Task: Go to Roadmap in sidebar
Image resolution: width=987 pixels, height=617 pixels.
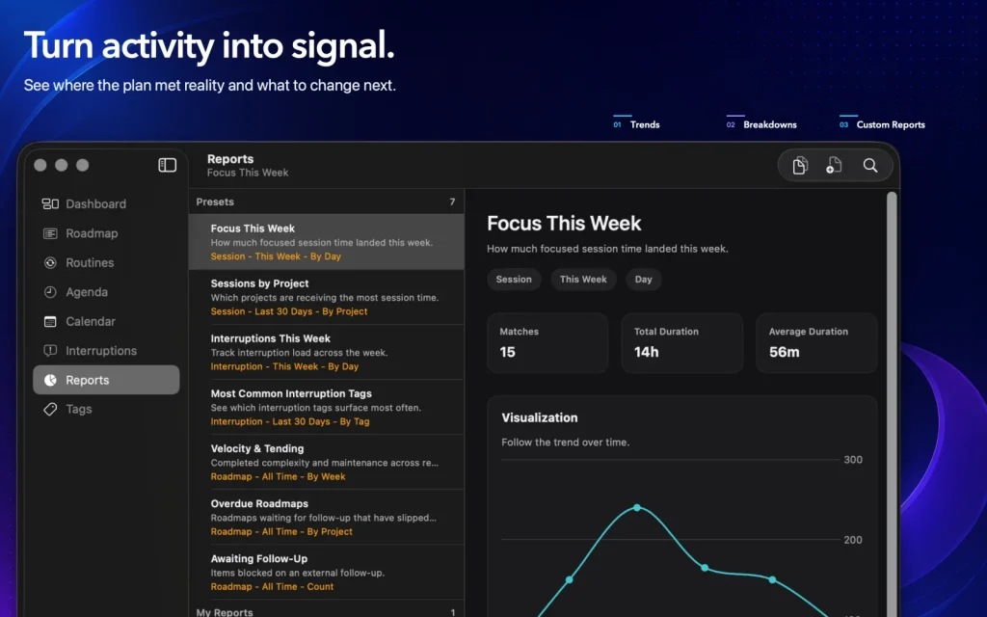Action: 106,233
